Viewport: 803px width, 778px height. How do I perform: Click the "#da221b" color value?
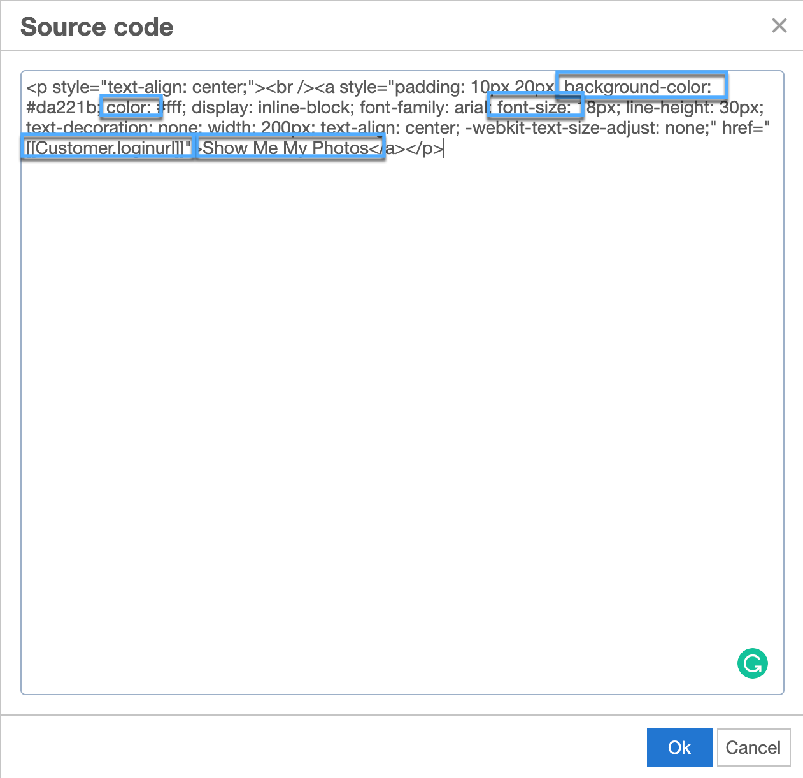(x=61, y=108)
